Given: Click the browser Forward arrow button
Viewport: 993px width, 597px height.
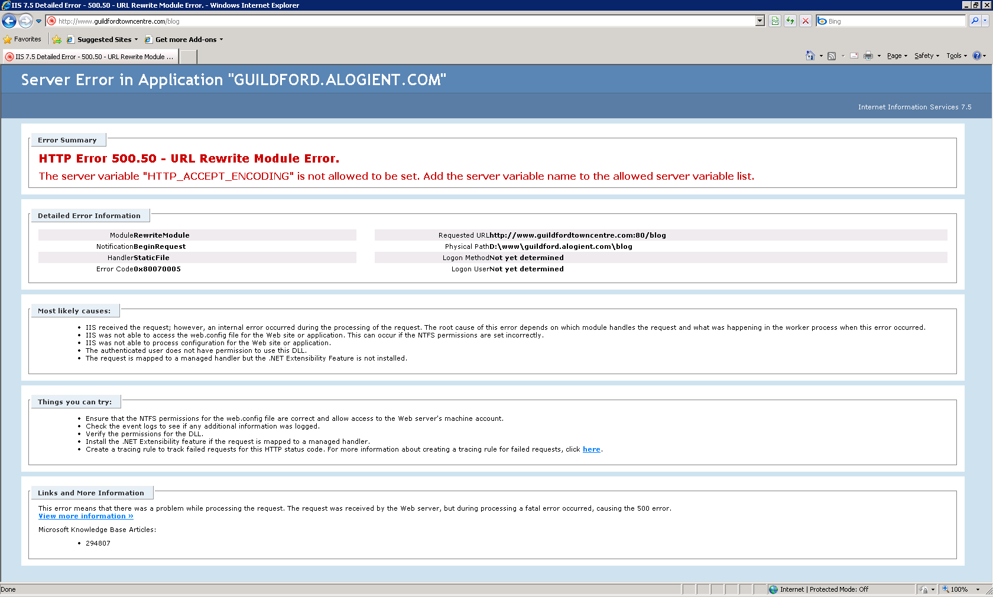Looking at the screenshot, I should pos(25,21).
